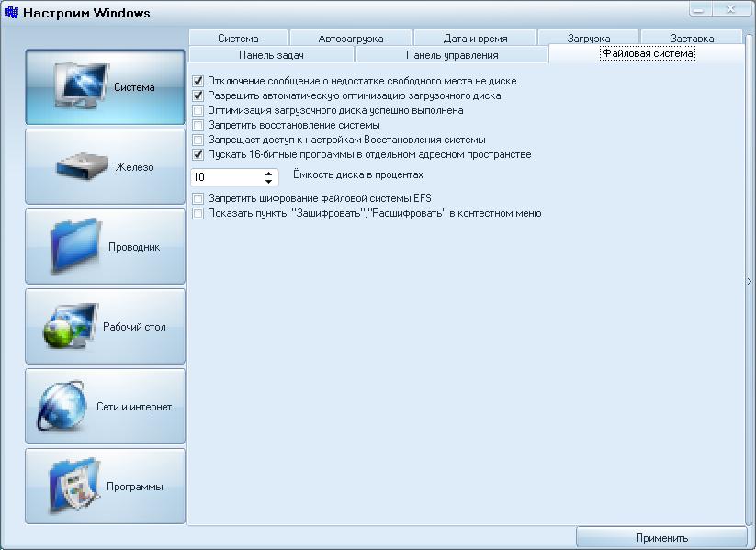Open the Панель управления tab
The width and height of the screenshot is (756, 550).
click(x=452, y=55)
